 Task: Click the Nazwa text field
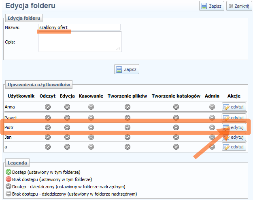coord(79,27)
